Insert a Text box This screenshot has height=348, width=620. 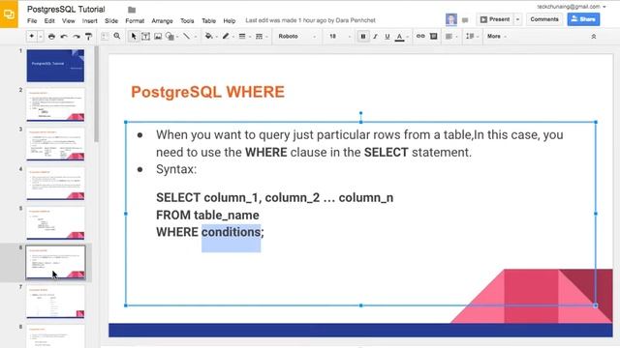145,37
